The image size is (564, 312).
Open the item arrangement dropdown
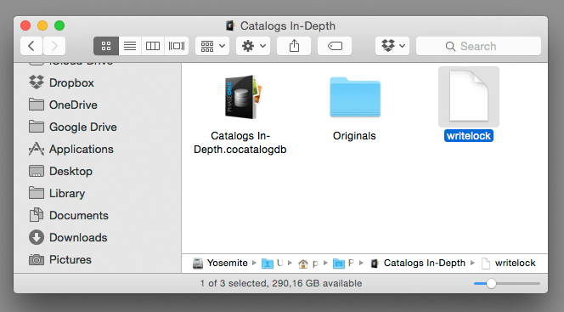click(212, 46)
